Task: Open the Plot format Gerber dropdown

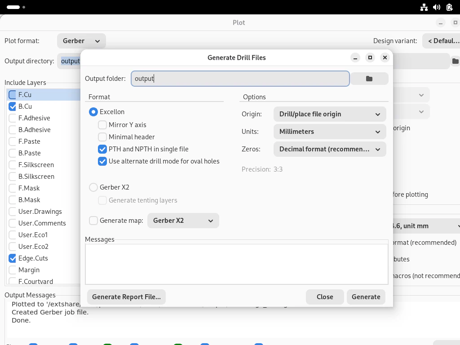Action: coord(81,41)
